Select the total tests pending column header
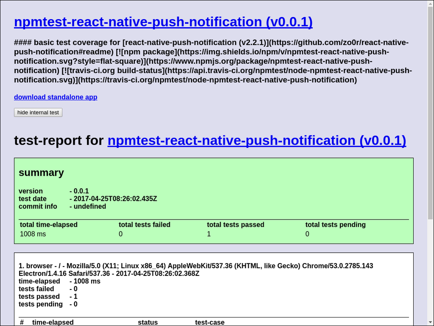 click(x=335, y=225)
